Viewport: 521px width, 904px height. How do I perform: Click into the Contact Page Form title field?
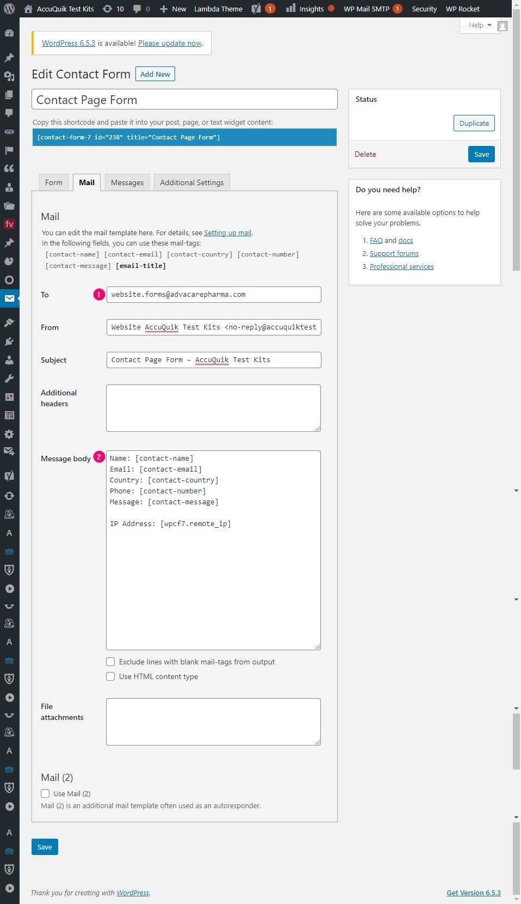pyautogui.click(x=184, y=100)
